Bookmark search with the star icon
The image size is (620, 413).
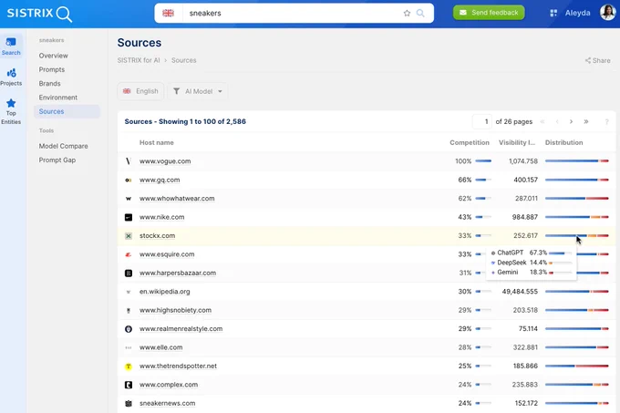407,14
